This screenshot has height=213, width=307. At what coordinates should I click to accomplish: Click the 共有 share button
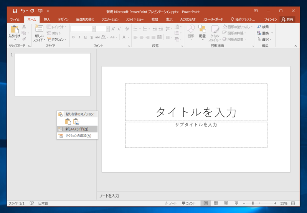point(287,19)
